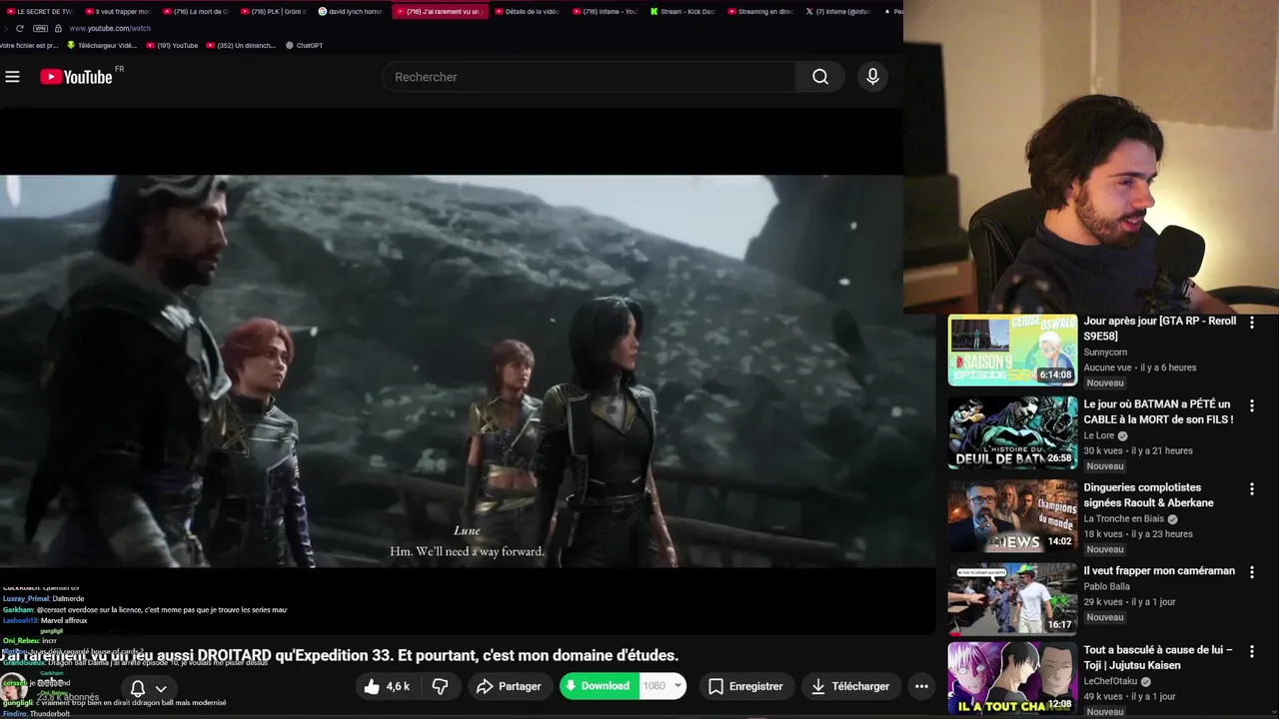This screenshot has width=1279, height=719.
Task: Click the www.youtube.com/watch address bar
Action: pyautogui.click(x=110, y=28)
